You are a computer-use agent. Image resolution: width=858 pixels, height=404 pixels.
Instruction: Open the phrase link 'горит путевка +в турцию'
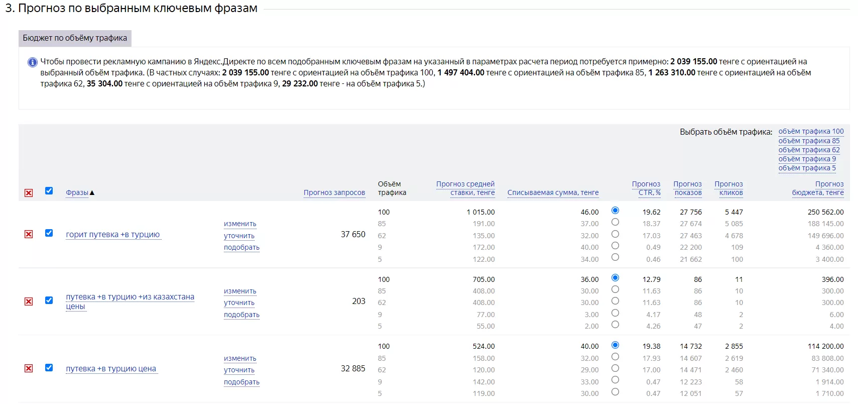coord(113,235)
